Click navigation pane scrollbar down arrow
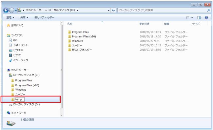The width and height of the screenshot is (213, 130). point(62,115)
